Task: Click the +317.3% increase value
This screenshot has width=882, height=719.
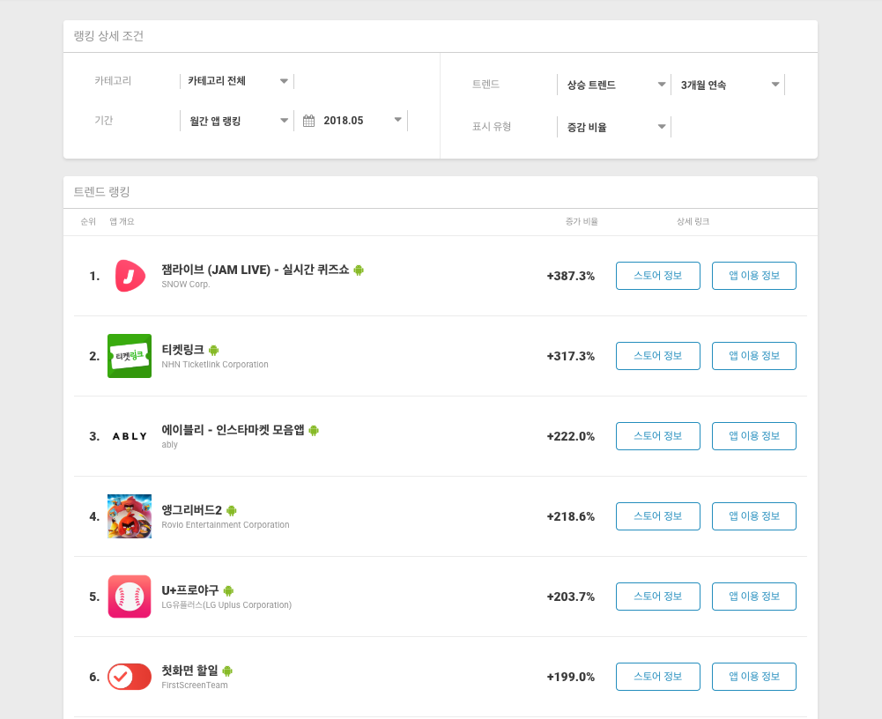Action: (x=570, y=356)
